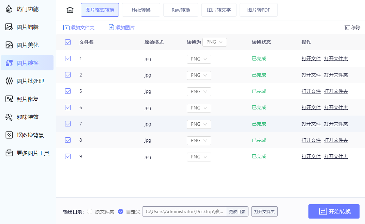The image size is (365, 224).
Task: Select the 图片编辑 sidebar icon
Action: (9, 27)
